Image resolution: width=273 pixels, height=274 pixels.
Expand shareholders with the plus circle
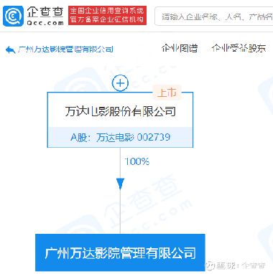click(120, 83)
